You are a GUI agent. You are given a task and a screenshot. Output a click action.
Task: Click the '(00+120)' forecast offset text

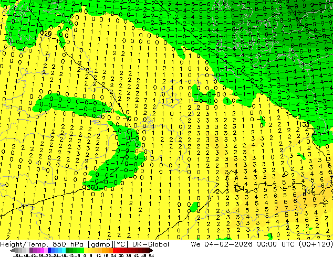(x=316, y=244)
